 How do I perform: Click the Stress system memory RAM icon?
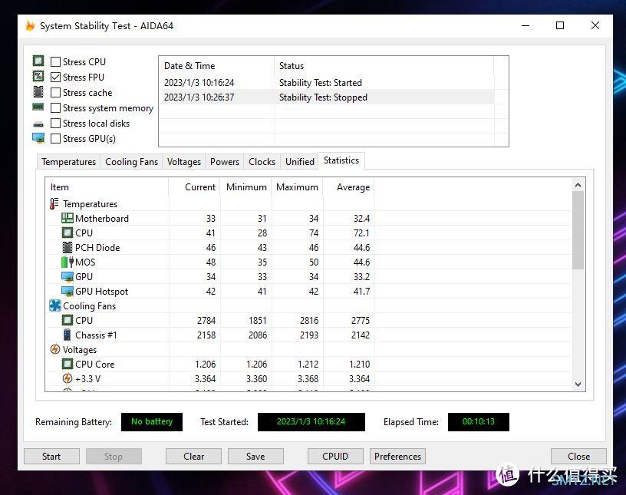(x=38, y=107)
